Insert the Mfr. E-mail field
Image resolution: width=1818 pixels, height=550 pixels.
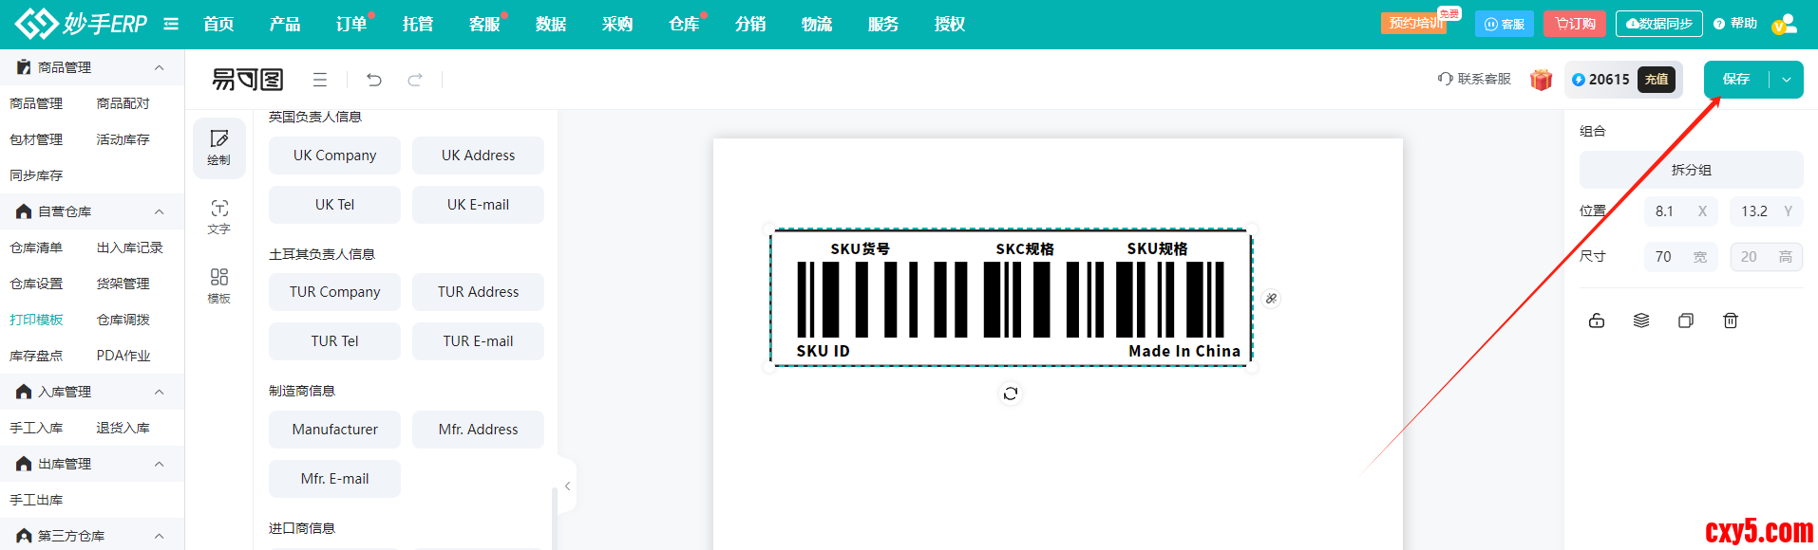pyautogui.click(x=334, y=479)
